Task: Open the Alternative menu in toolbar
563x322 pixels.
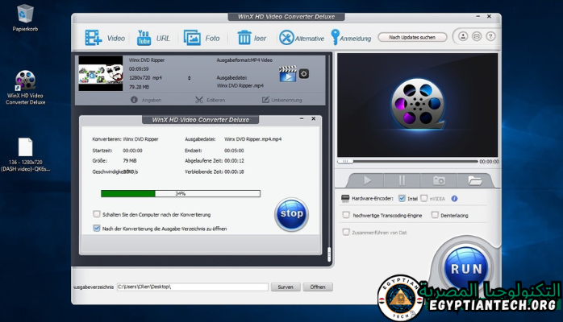Action: point(286,38)
